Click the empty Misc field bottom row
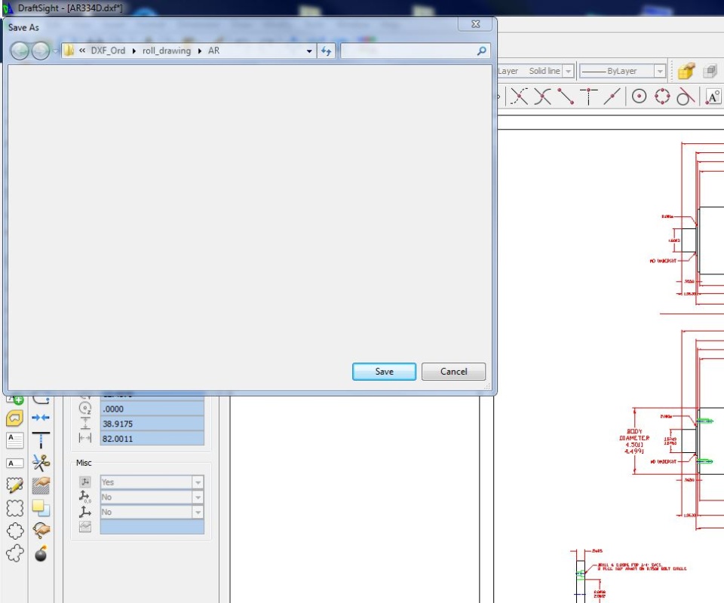724x603 pixels. point(152,527)
